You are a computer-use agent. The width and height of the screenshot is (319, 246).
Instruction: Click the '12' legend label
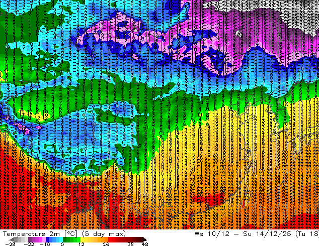(82, 244)
